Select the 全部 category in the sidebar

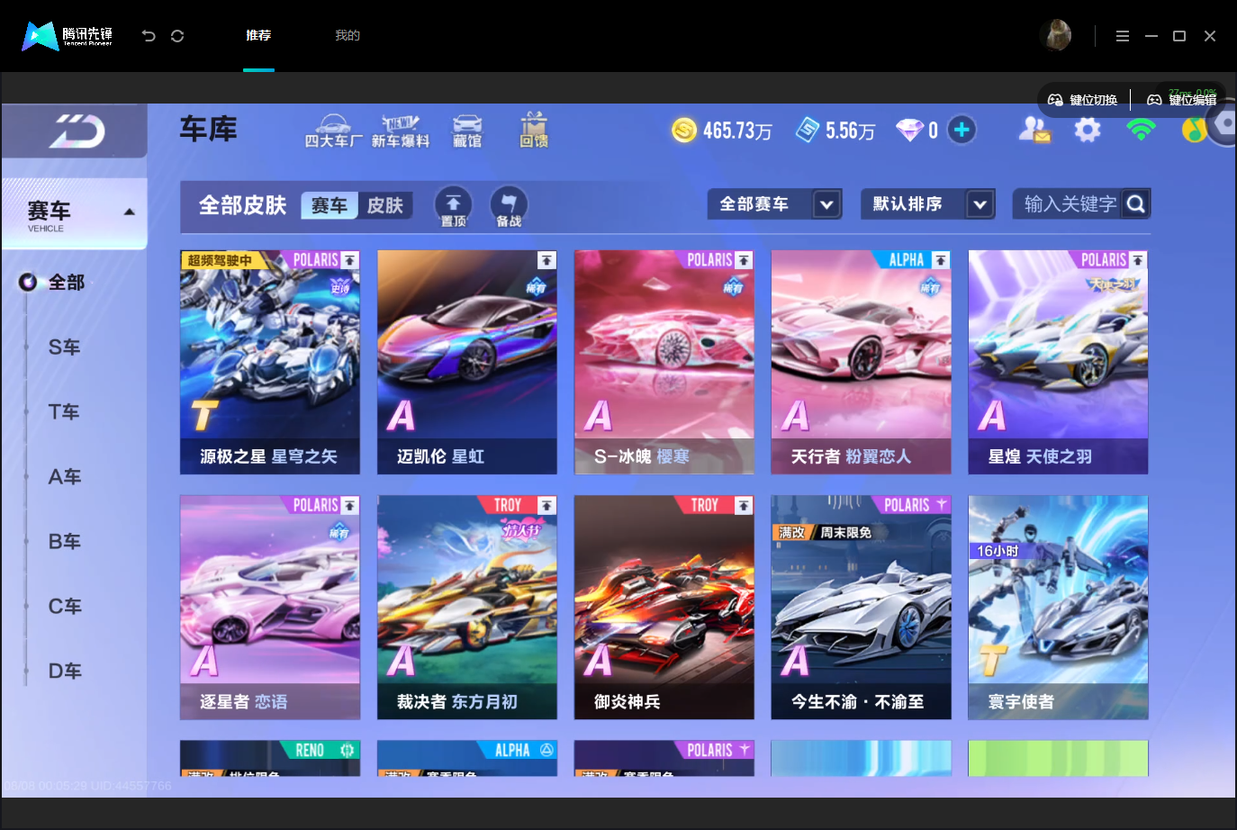coord(66,283)
